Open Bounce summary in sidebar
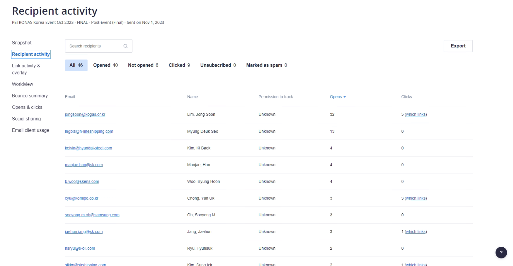This screenshot has height=266, width=513. (30, 96)
